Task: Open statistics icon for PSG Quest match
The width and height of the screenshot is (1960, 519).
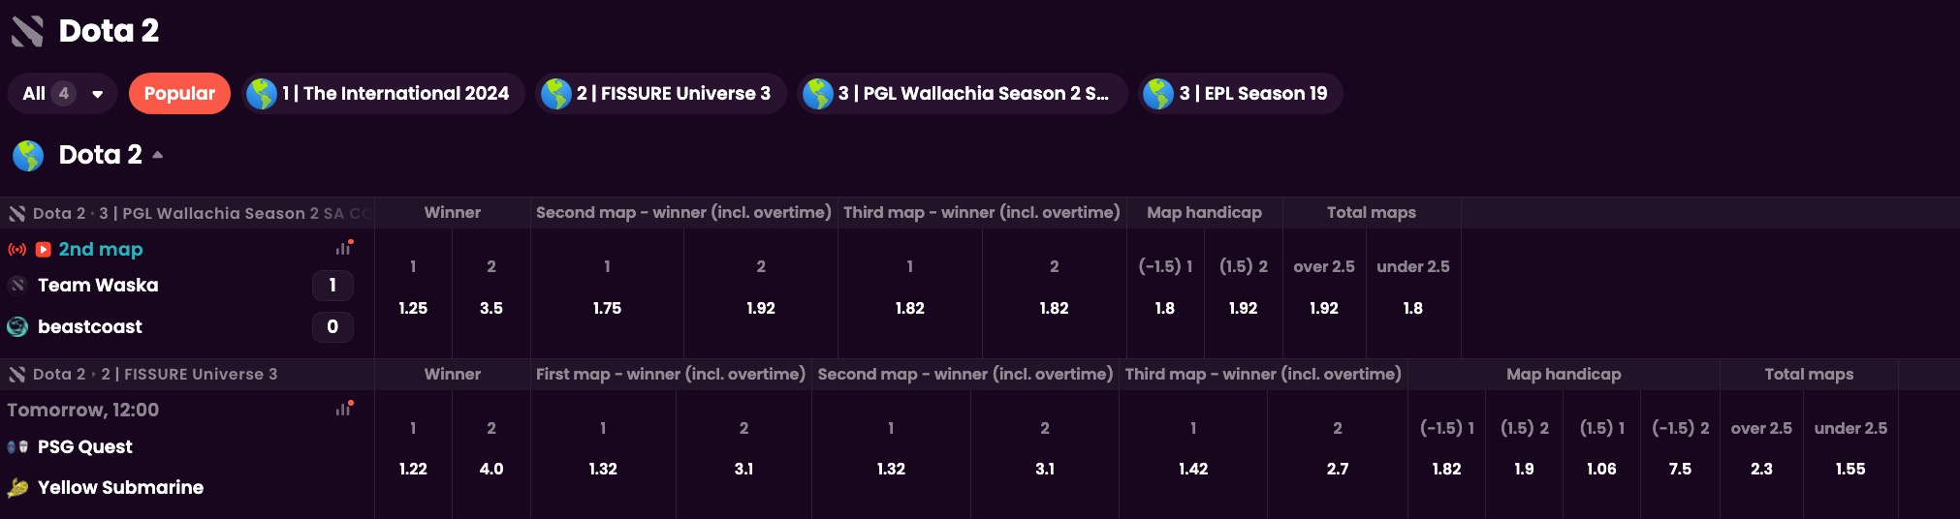Action: [343, 409]
